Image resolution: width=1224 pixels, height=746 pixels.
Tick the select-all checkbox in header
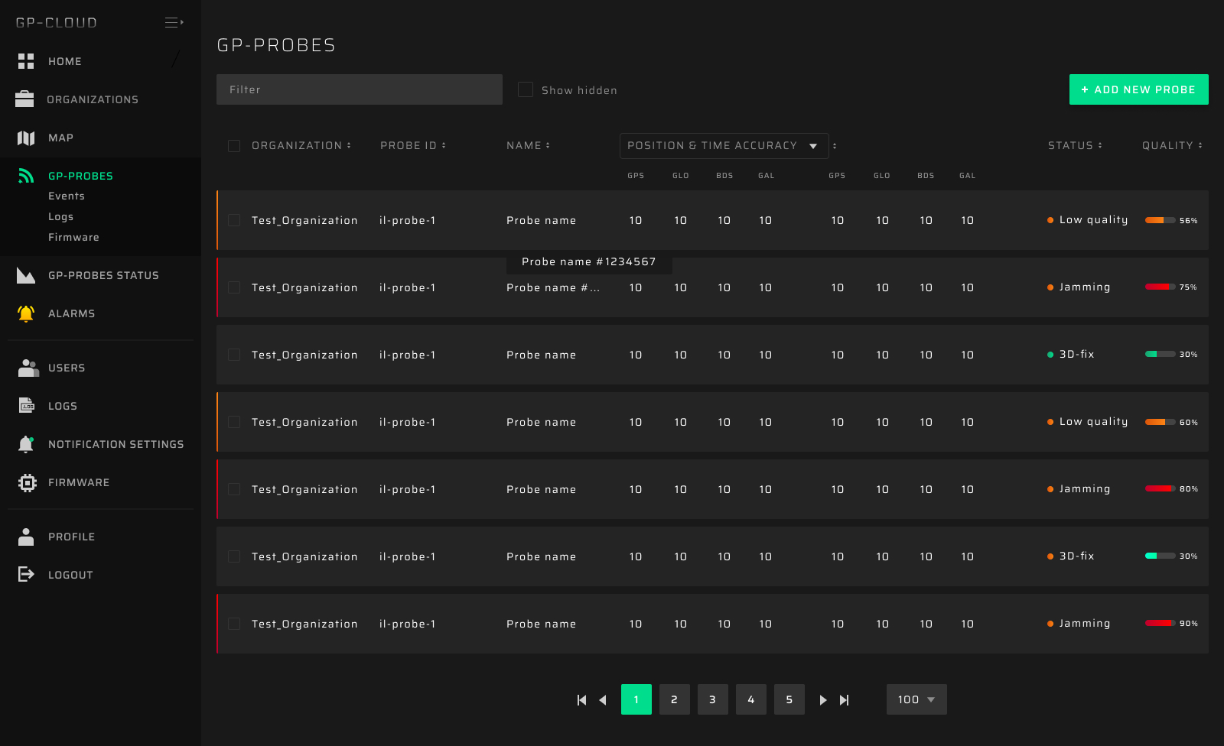click(x=234, y=146)
